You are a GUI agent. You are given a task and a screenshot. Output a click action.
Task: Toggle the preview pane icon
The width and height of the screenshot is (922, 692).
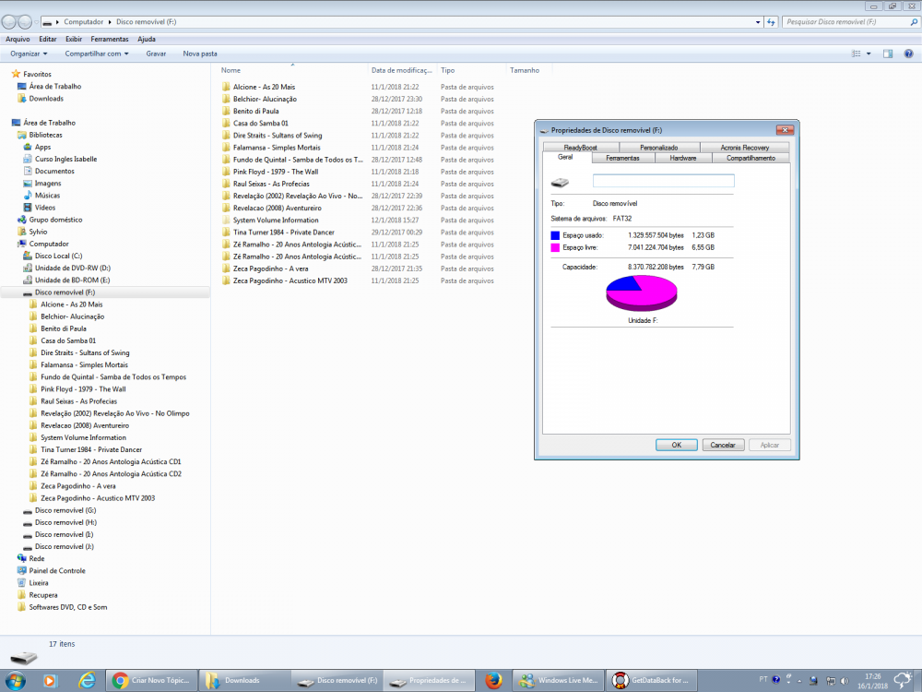[887, 54]
